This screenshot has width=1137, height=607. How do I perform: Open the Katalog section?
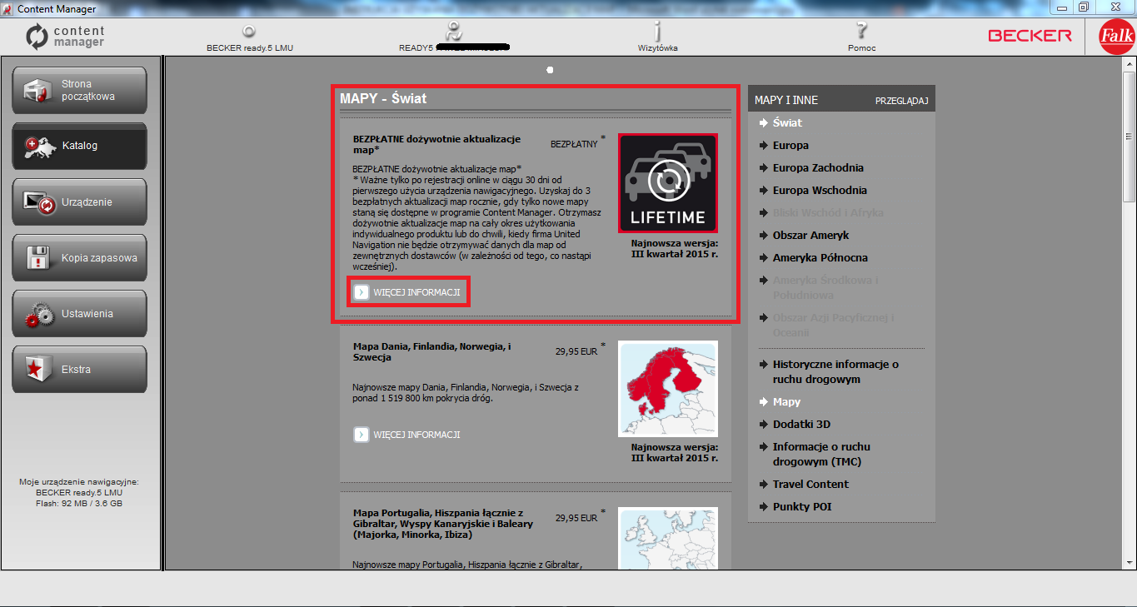coord(79,146)
